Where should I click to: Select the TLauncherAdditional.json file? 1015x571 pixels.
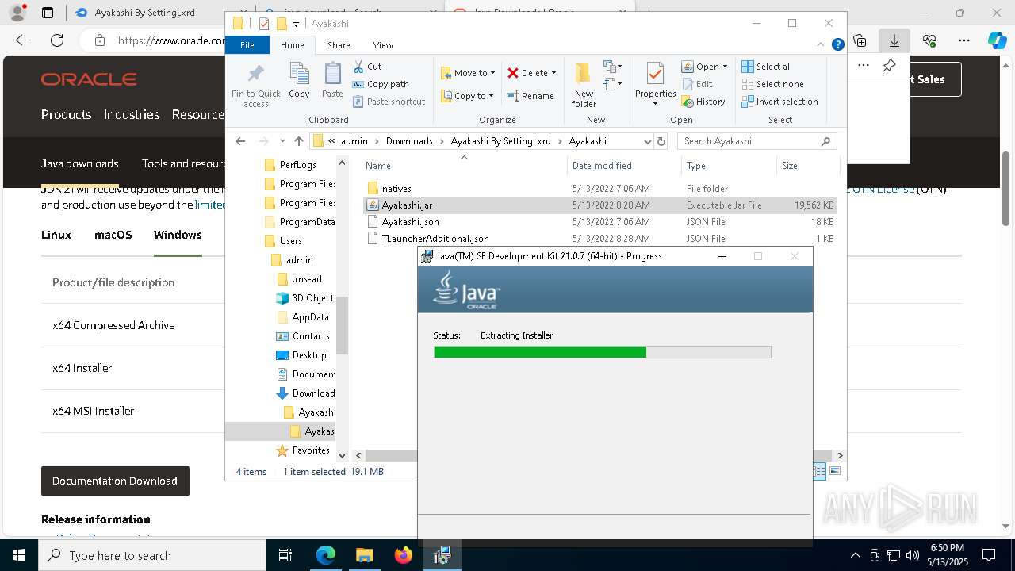600,239
